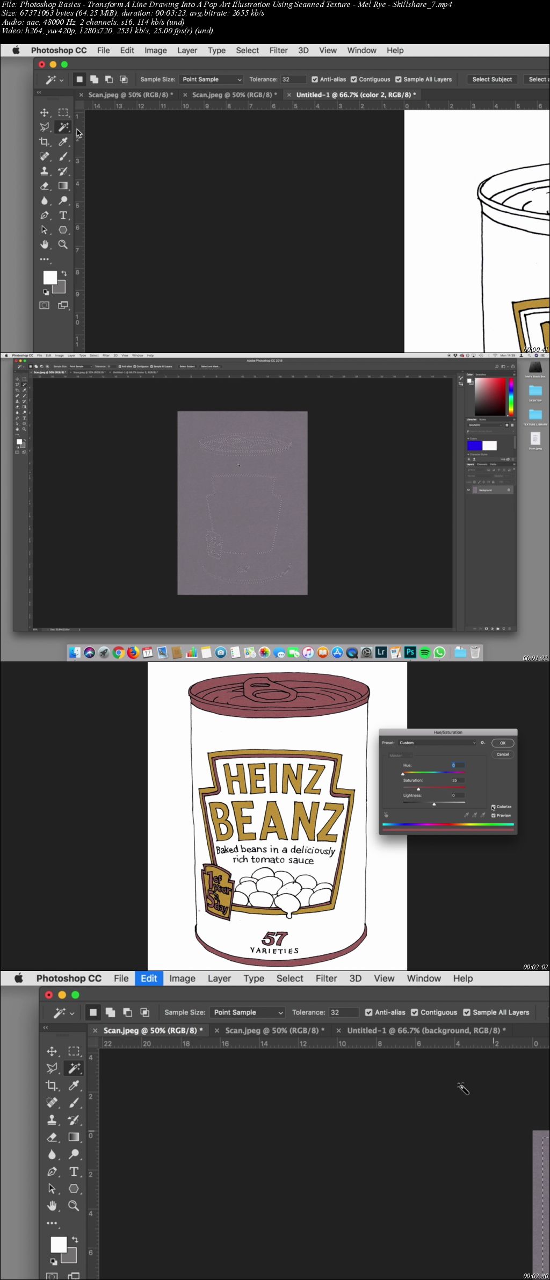
Task: Click the Hue slider handle
Action: click(x=403, y=774)
